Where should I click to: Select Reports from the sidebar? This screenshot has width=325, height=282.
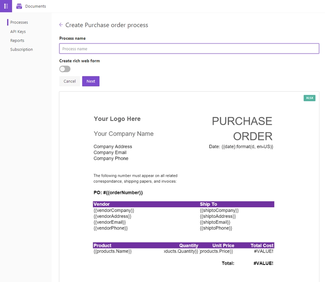coord(17,40)
